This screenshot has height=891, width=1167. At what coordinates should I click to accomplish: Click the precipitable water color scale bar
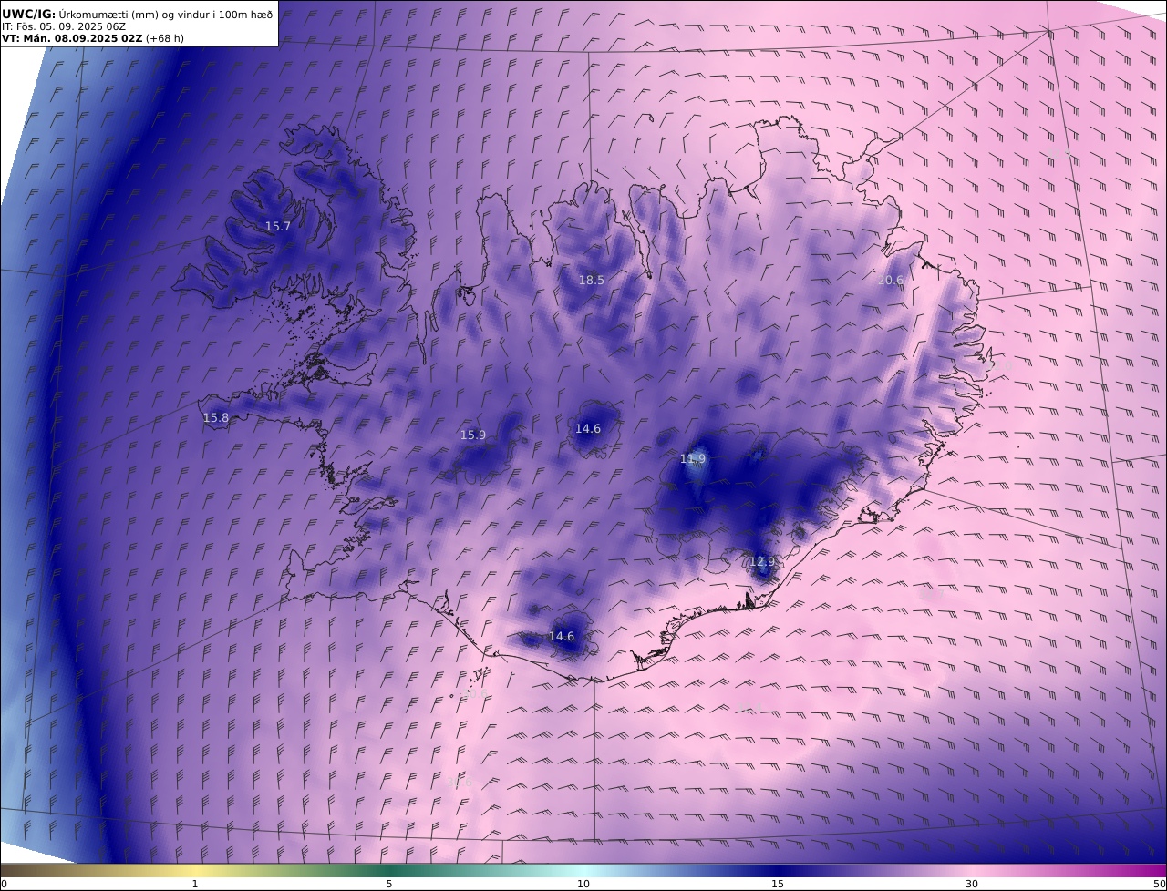583,870
